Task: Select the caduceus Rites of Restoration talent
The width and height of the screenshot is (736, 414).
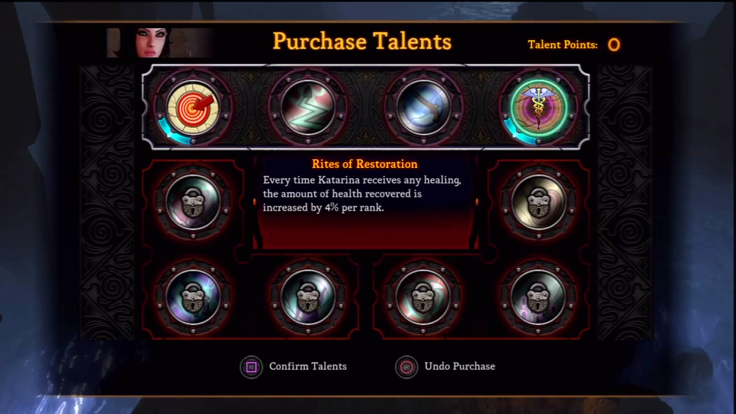Action: (x=538, y=108)
